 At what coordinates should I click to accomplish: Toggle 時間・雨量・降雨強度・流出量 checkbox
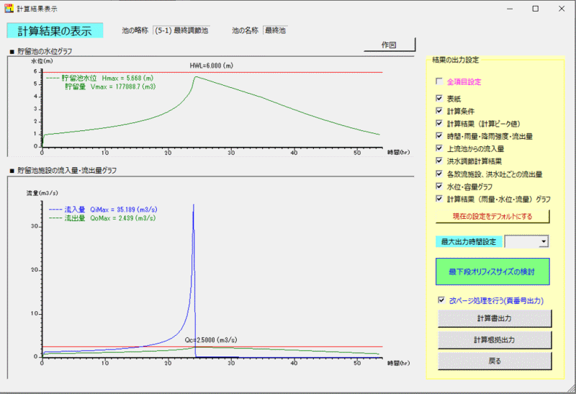pyautogui.click(x=439, y=135)
